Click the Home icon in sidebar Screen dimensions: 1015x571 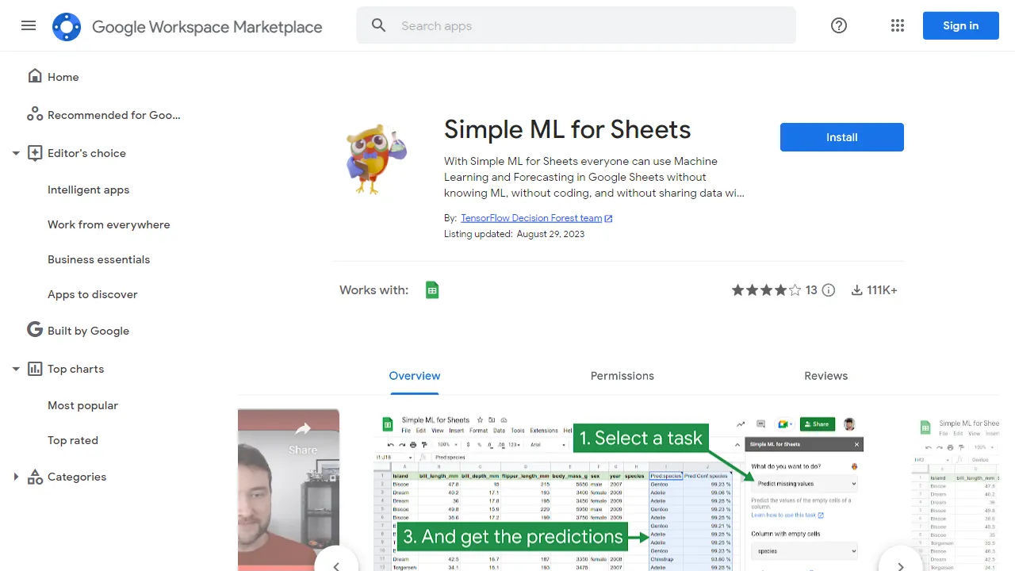pyautogui.click(x=35, y=76)
